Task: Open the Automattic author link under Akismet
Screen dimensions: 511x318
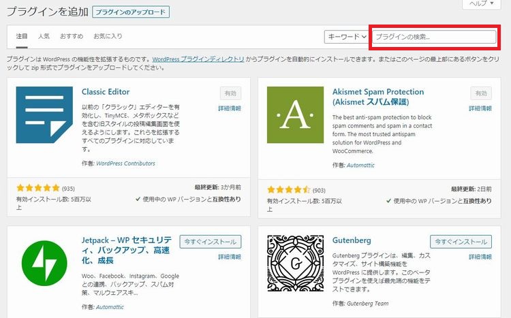Action: (360, 165)
